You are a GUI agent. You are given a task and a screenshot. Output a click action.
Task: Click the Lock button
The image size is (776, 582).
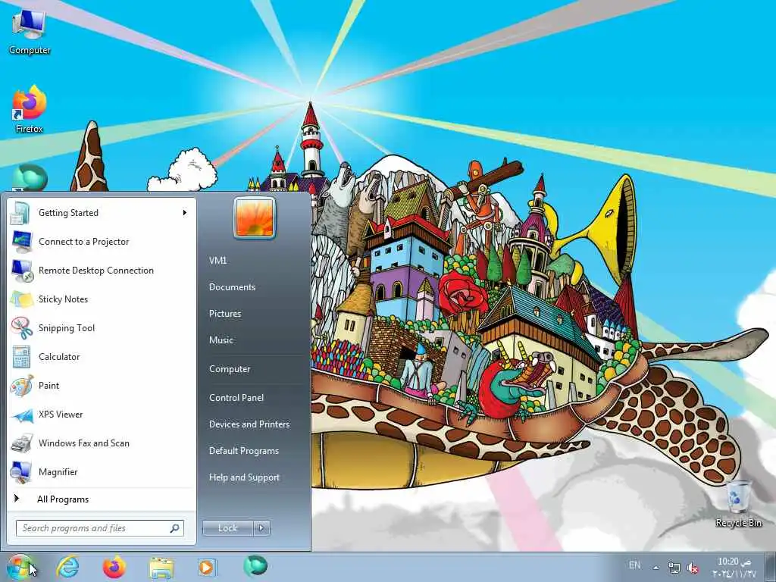point(228,528)
